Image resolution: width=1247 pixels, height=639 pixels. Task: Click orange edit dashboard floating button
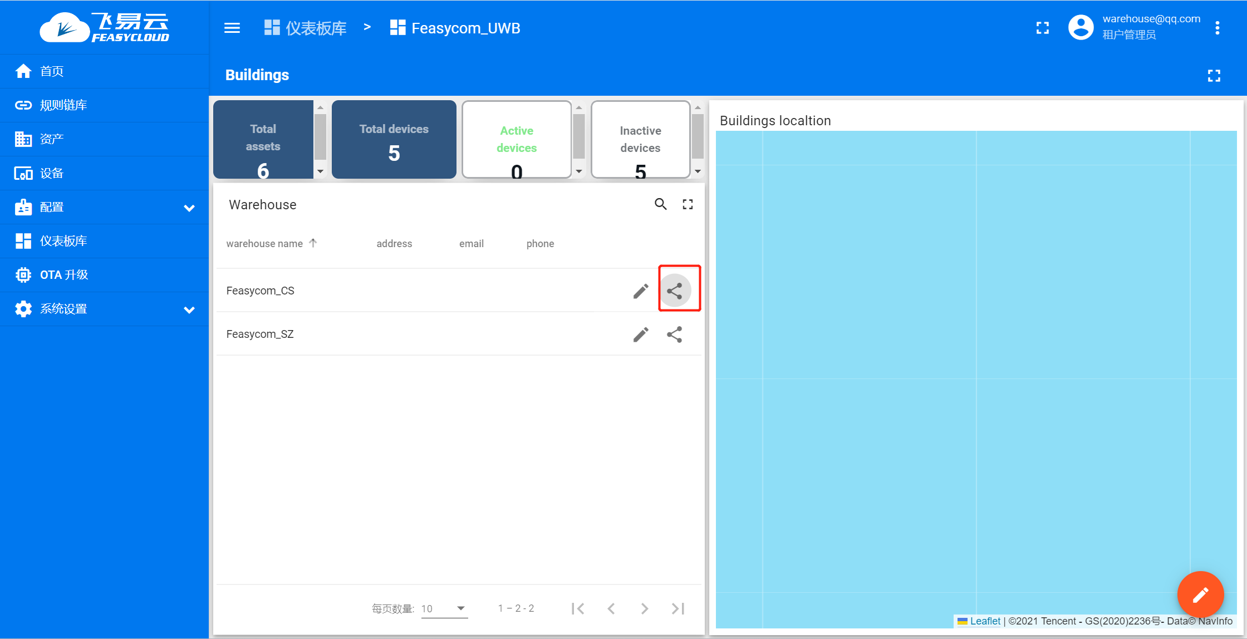(1200, 594)
